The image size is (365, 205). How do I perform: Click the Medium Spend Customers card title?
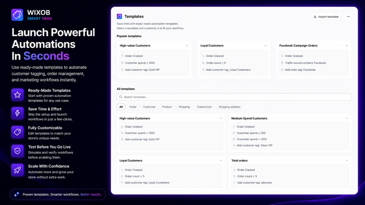pyautogui.click(x=249, y=118)
